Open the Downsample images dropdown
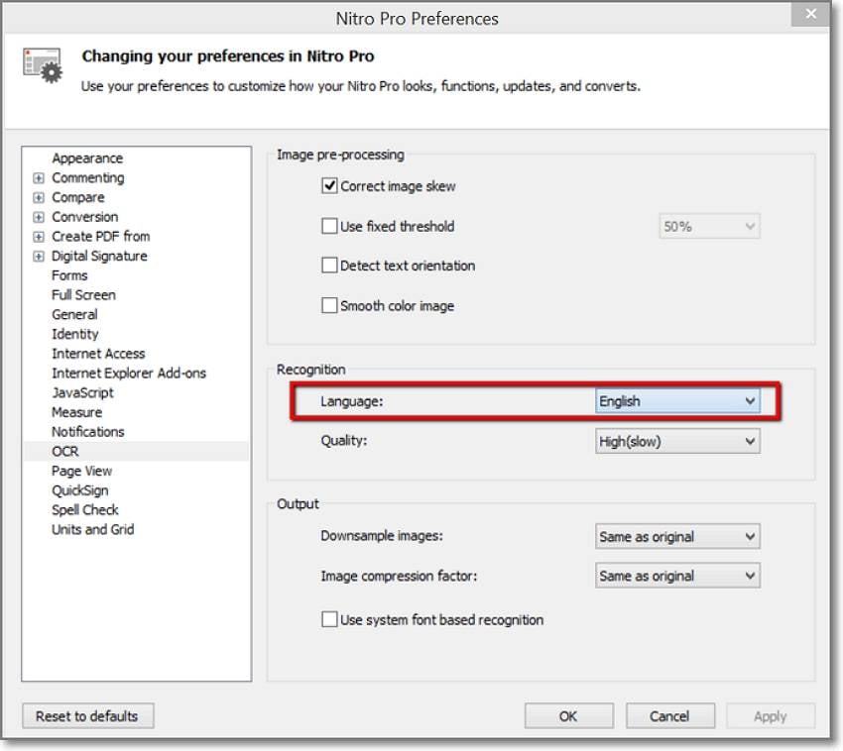This screenshot has width=843, height=751. [x=677, y=537]
